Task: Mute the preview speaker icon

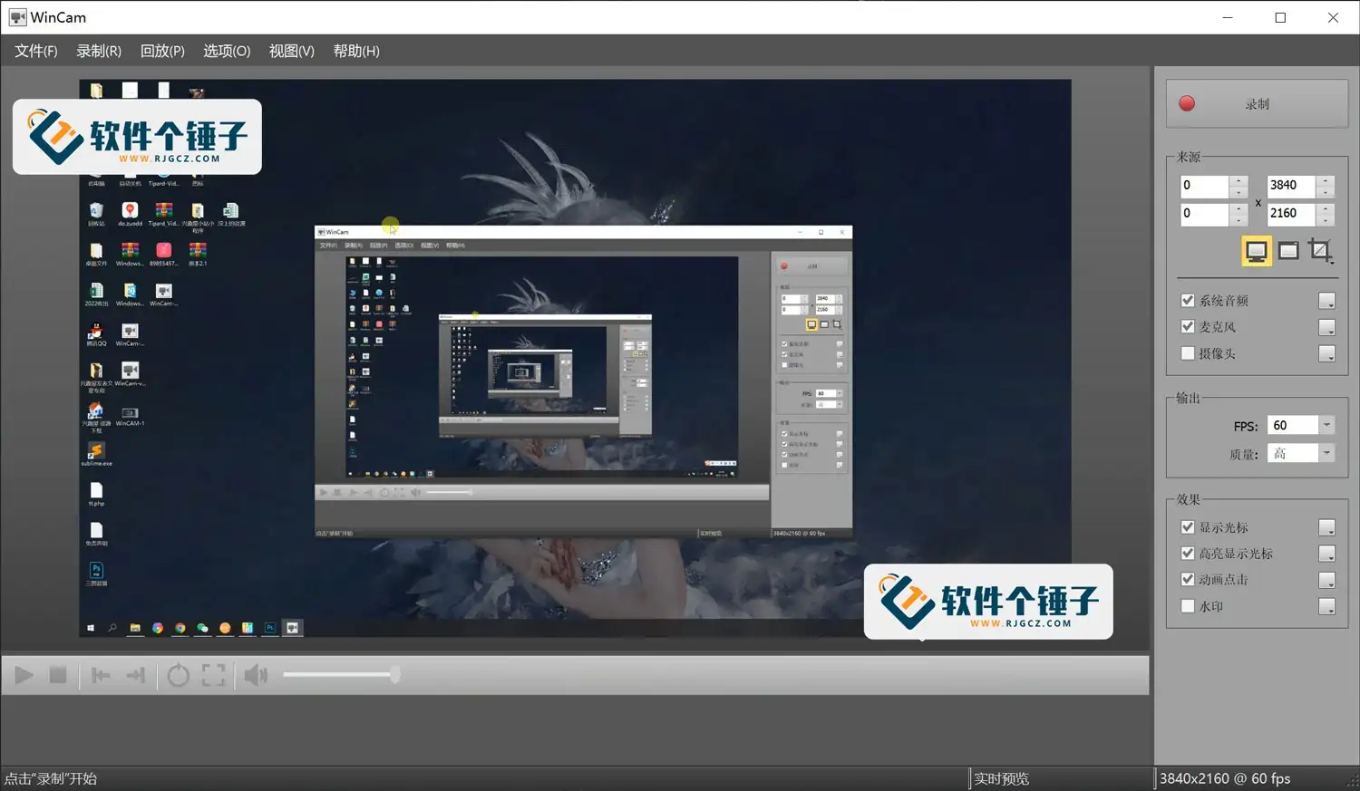Action: pyautogui.click(x=256, y=674)
